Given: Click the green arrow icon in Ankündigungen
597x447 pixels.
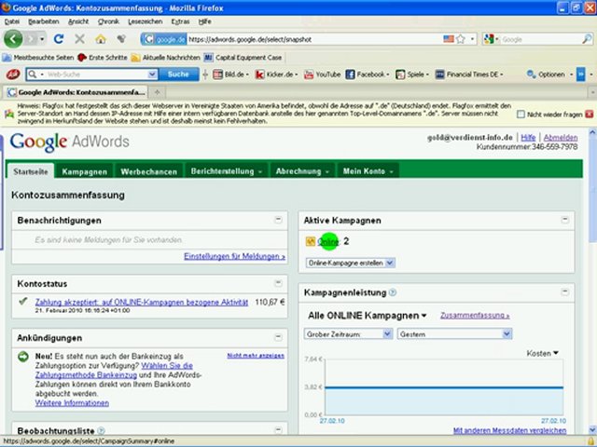Looking at the screenshot, I should tap(22, 357).
